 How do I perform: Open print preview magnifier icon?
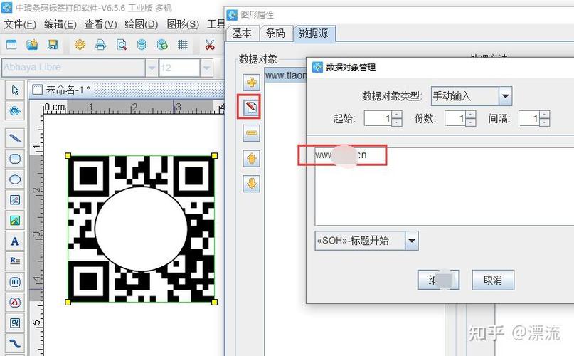(121, 45)
